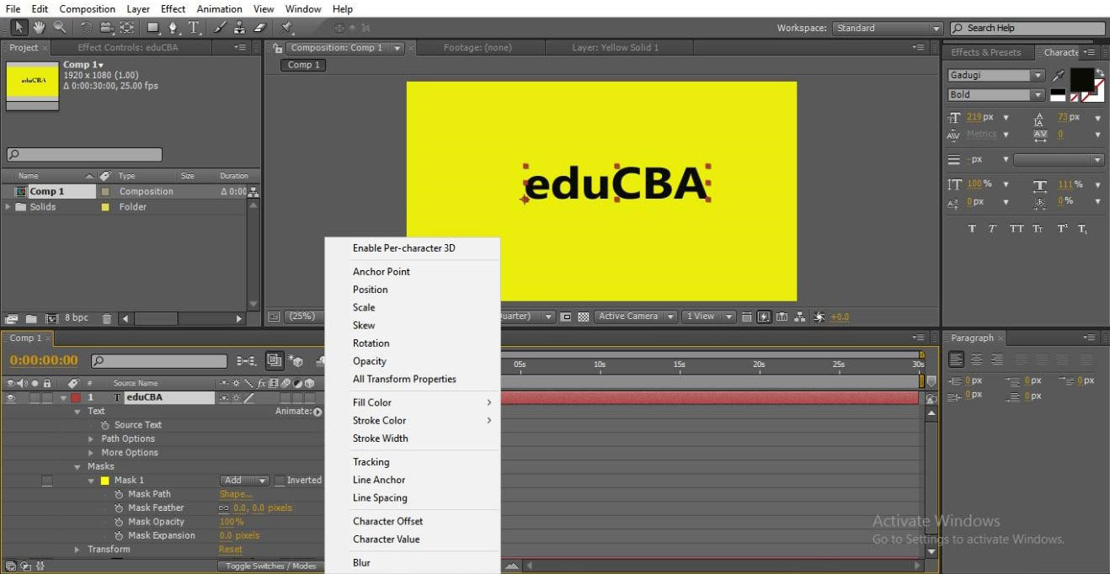The height and width of the screenshot is (574, 1110).
Task: Open the Animation menu
Action: (x=219, y=8)
